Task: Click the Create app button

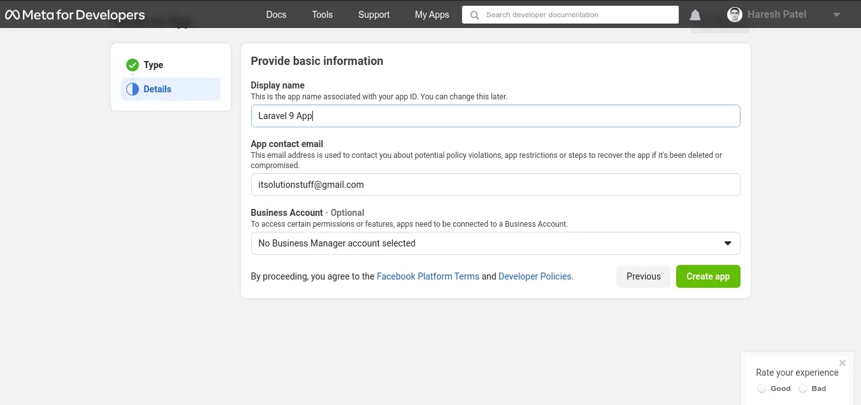Action: [x=708, y=276]
